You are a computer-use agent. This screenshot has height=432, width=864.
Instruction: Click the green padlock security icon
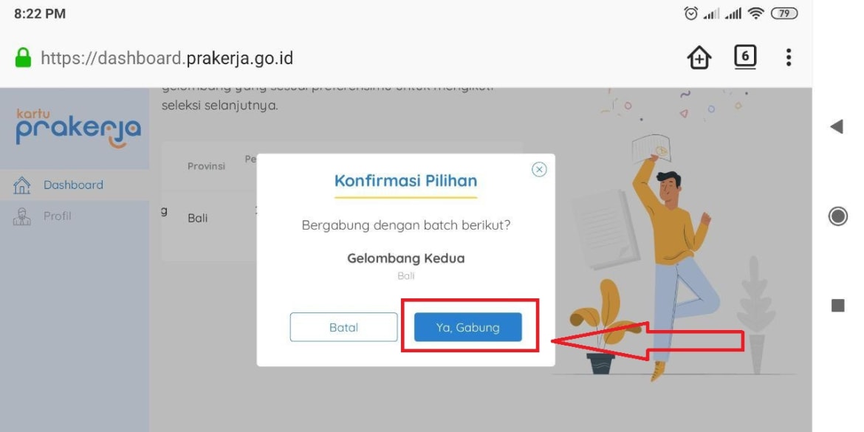(23, 58)
